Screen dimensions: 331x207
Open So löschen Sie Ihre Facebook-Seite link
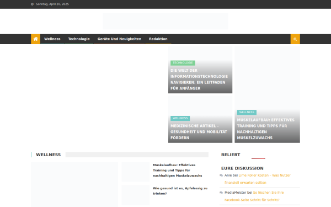point(254,196)
